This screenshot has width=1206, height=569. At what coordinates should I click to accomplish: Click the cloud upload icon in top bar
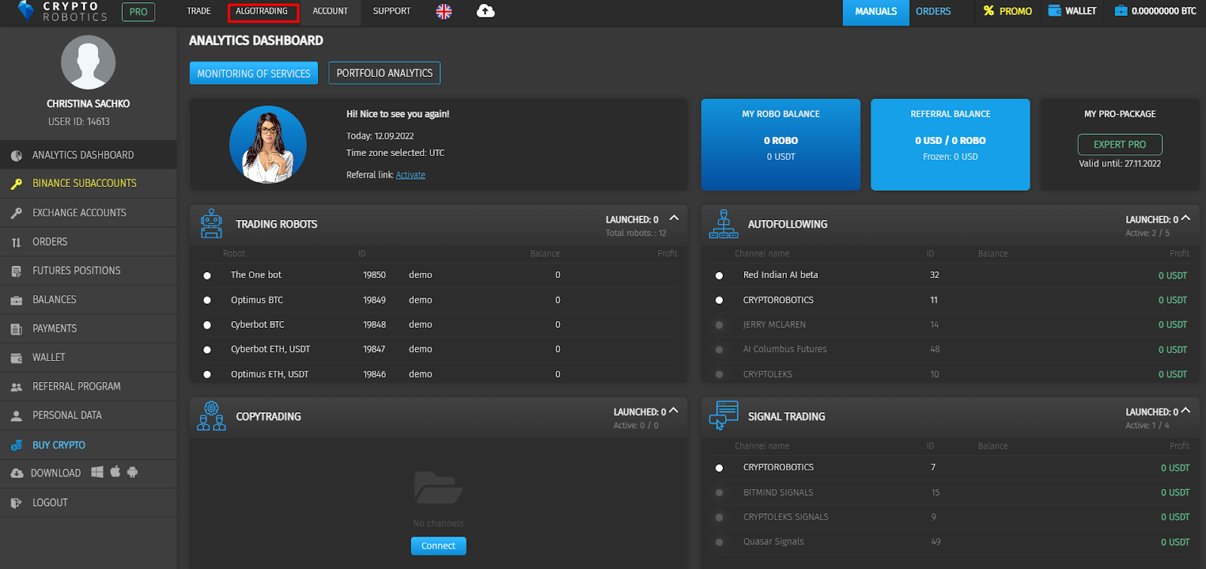[486, 11]
